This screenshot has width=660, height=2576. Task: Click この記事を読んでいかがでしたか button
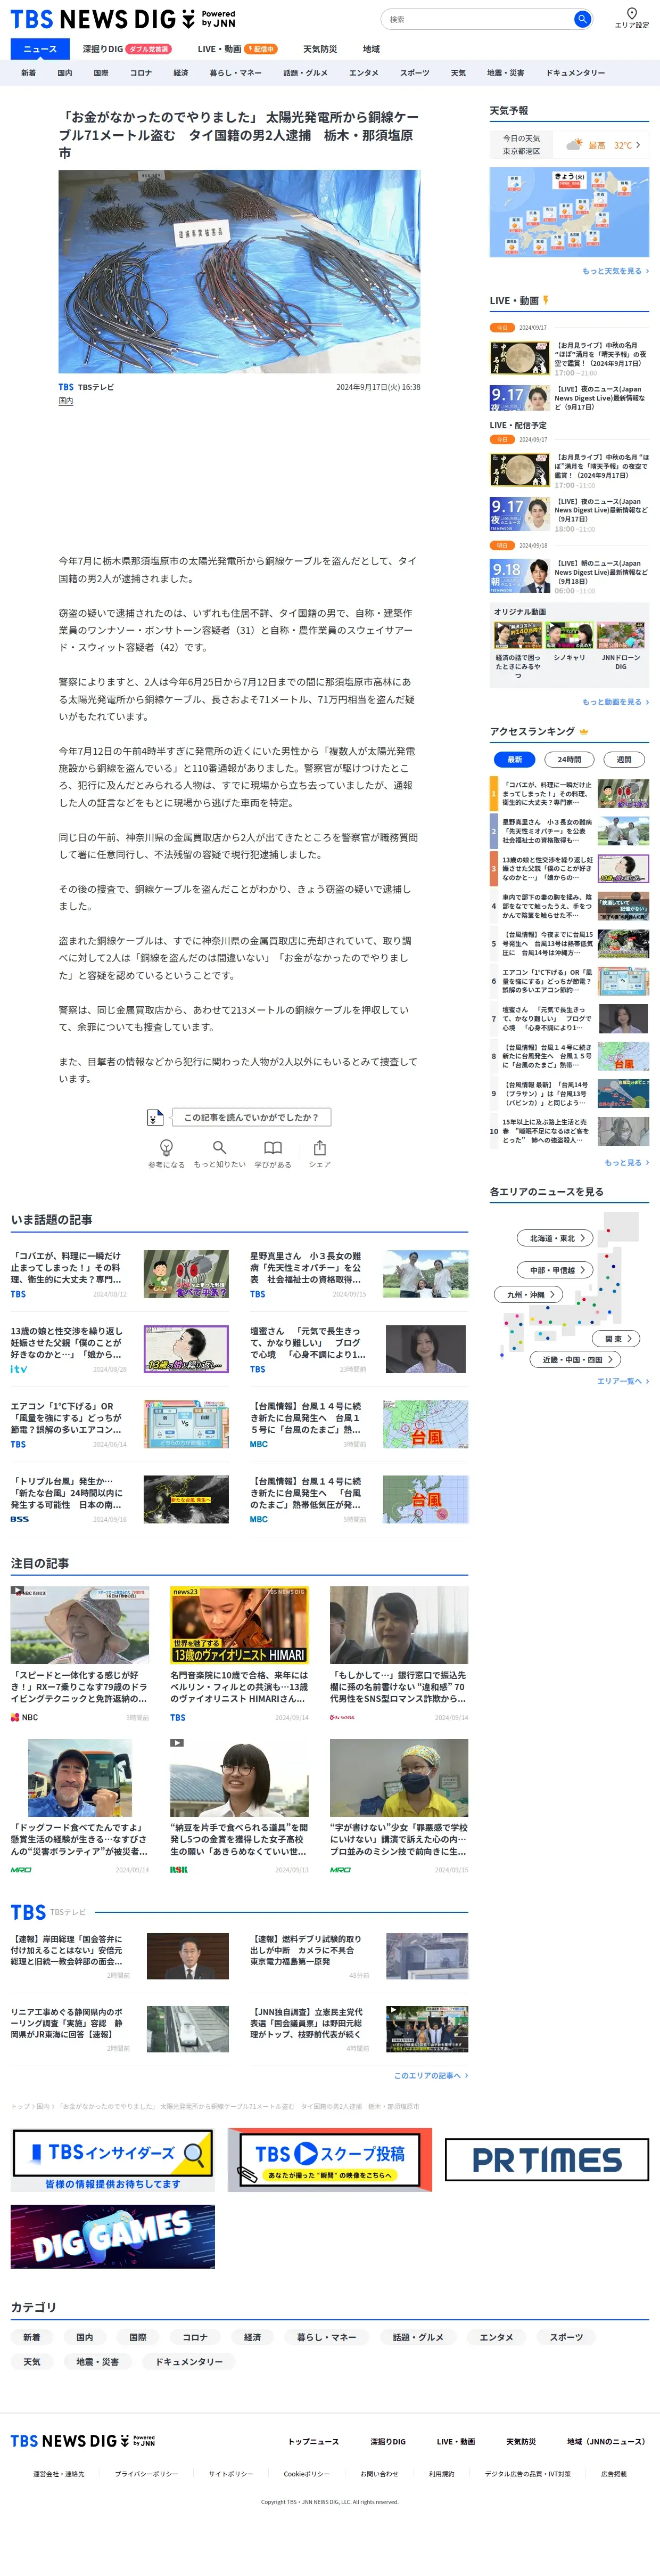tap(251, 1117)
